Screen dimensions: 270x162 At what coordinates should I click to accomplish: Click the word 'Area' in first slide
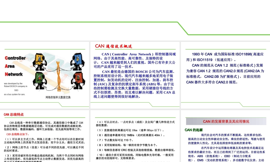point(10,66)
